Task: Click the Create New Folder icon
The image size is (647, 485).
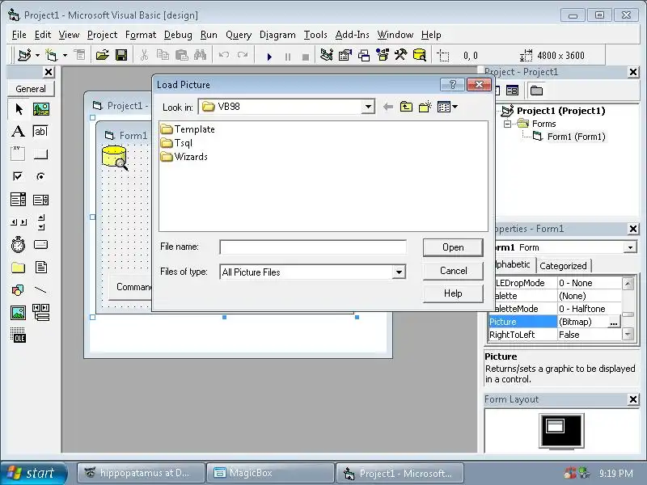Action: (425, 107)
